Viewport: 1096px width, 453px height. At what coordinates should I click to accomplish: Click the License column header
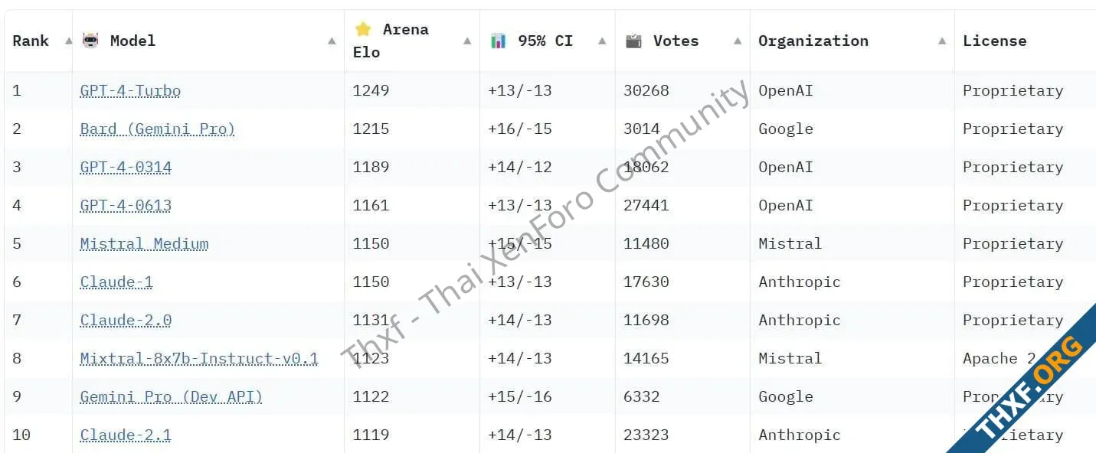[x=994, y=41]
